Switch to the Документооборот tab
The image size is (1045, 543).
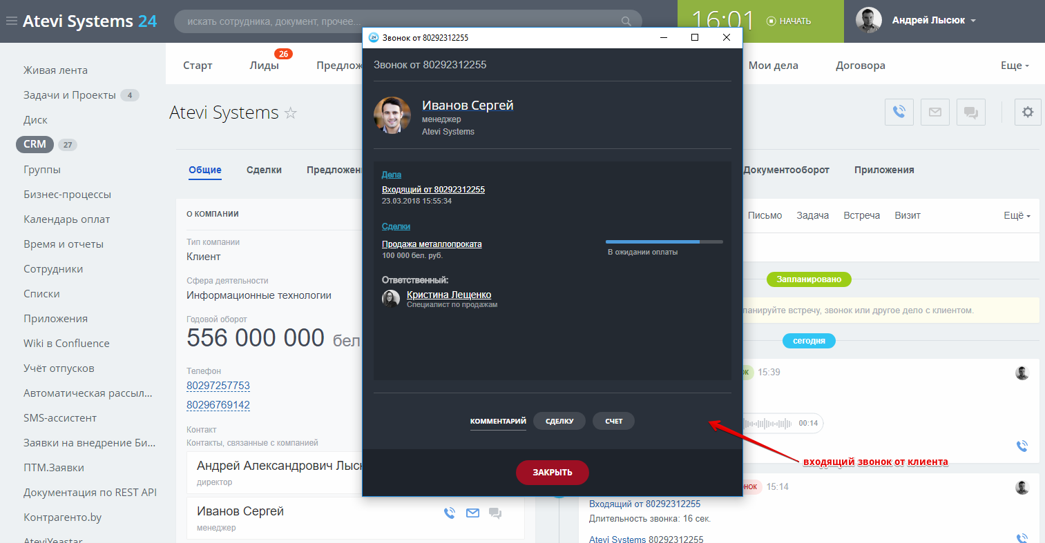click(786, 170)
